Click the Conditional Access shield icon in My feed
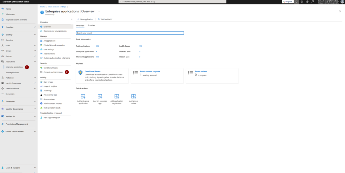 [x=81, y=73]
